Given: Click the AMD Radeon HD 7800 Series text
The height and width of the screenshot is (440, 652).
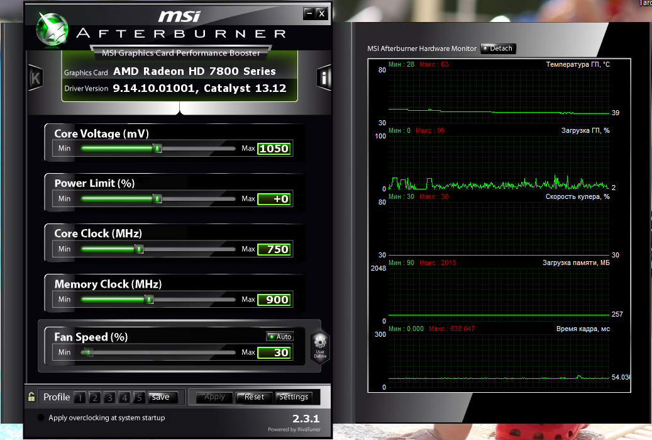Looking at the screenshot, I should pyautogui.click(x=195, y=71).
